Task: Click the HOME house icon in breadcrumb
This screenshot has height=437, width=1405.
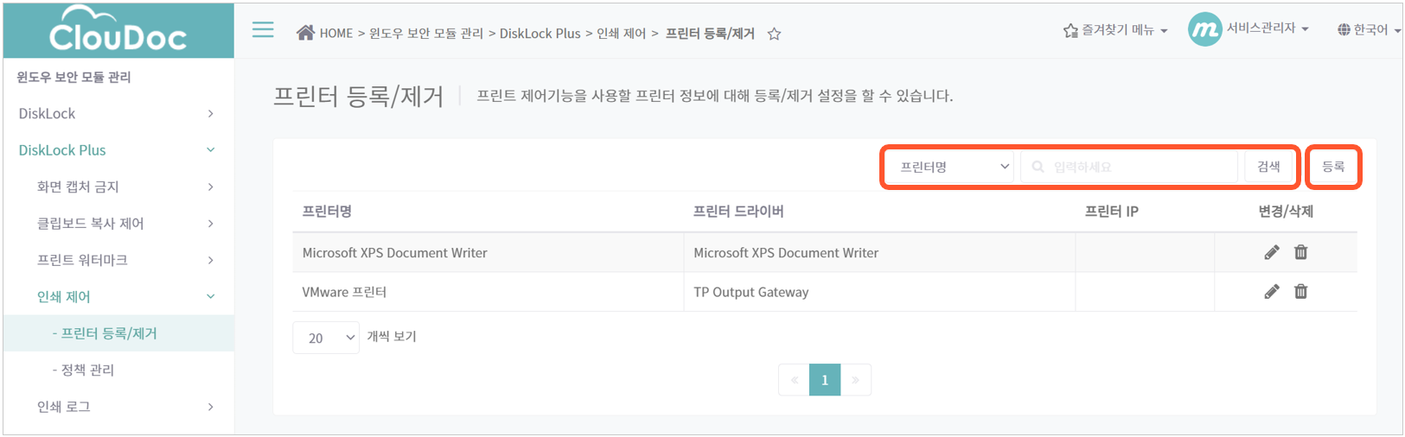Action: pyautogui.click(x=305, y=33)
